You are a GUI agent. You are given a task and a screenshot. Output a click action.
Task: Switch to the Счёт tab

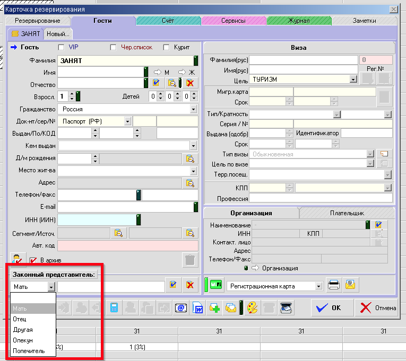click(x=168, y=21)
